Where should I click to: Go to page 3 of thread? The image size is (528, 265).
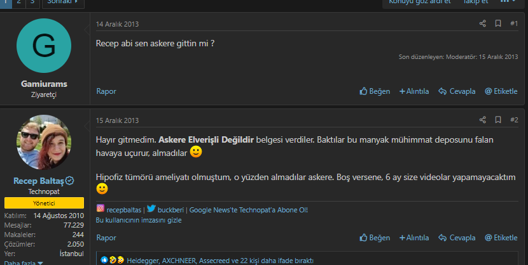coord(32,2)
